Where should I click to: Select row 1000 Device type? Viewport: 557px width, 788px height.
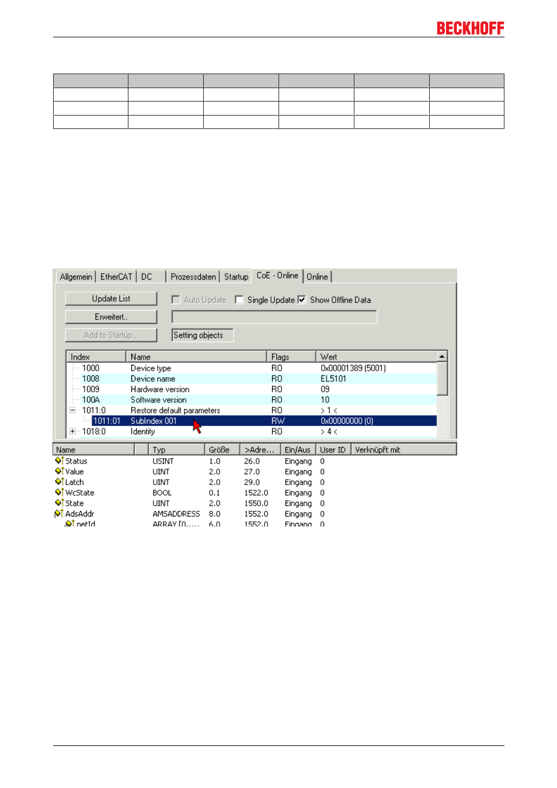(252, 368)
